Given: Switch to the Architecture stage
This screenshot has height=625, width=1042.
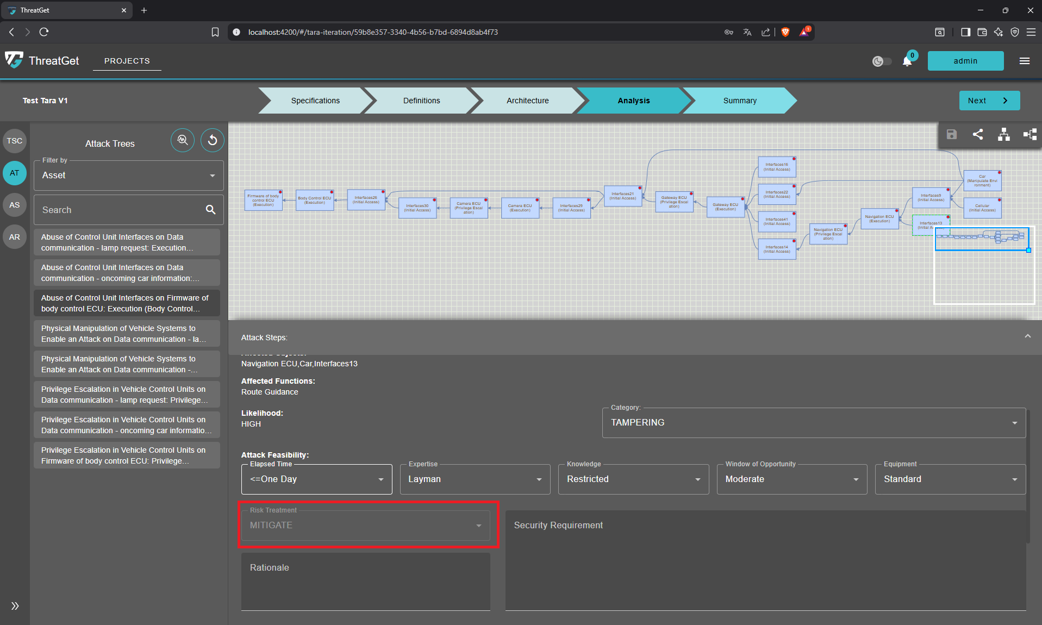Looking at the screenshot, I should (527, 101).
